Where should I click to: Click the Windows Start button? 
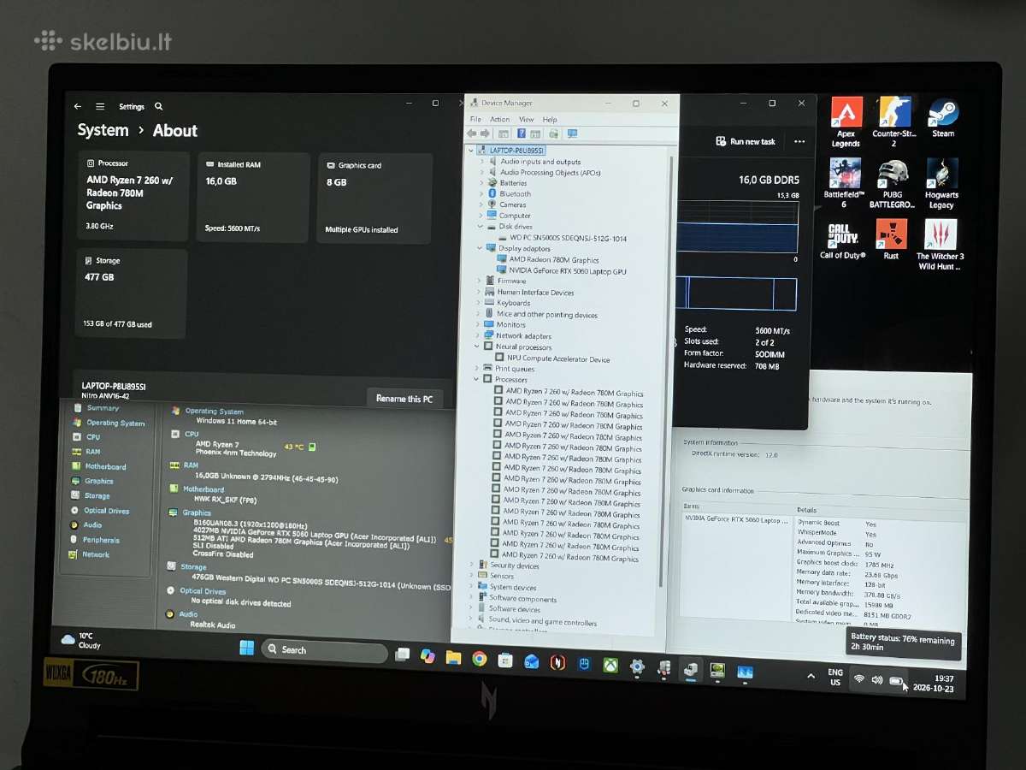246,648
